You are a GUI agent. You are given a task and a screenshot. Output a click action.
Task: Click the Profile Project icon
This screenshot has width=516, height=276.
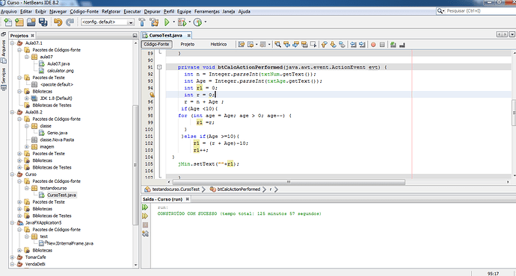point(197,22)
